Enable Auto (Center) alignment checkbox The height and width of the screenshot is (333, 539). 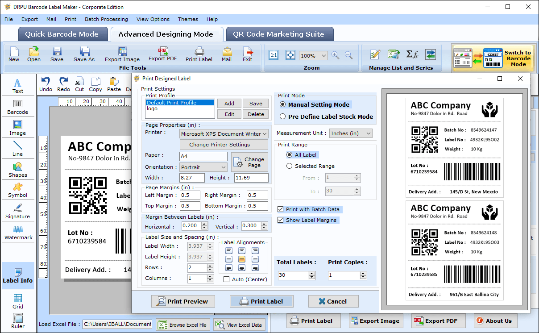[x=226, y=279]
